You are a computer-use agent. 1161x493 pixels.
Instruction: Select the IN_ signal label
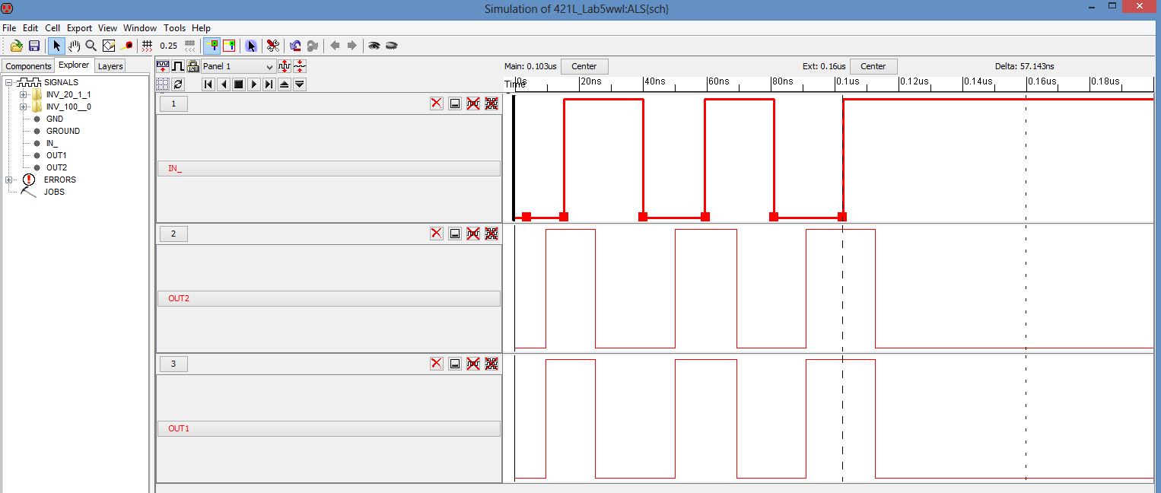click(329, 168)
